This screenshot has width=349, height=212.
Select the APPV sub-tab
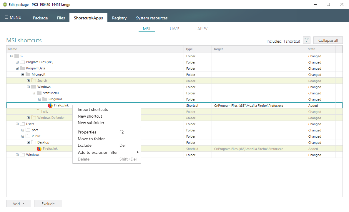pos(202,29)
